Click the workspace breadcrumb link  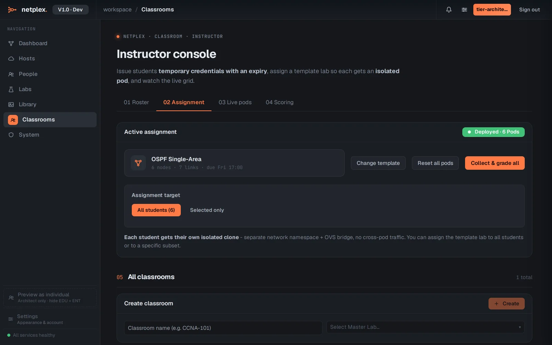117,10
